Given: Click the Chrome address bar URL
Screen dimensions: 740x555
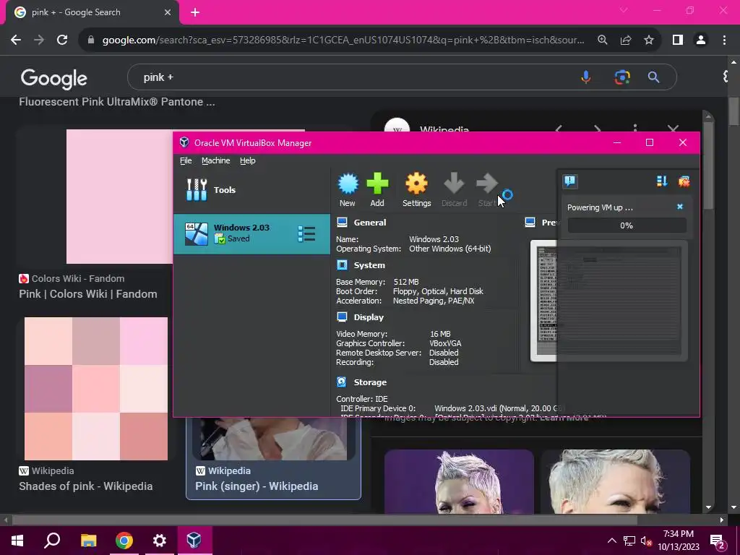Looking at the screenshot, I should point(343,40).
